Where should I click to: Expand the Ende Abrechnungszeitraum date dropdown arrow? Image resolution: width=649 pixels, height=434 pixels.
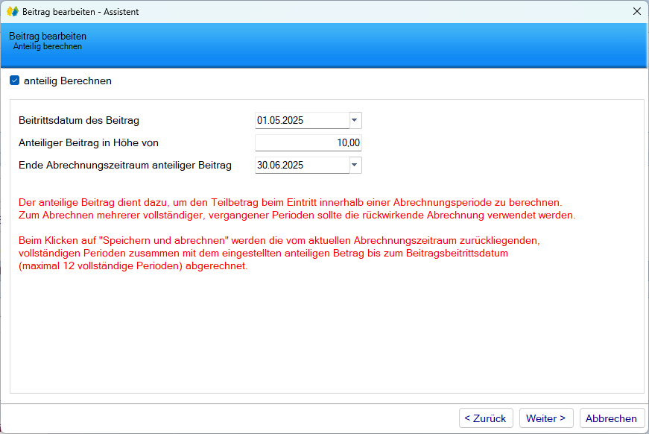click(x=355, y=165)
